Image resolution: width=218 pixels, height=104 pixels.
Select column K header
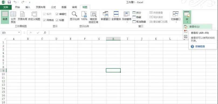(156, 39)
